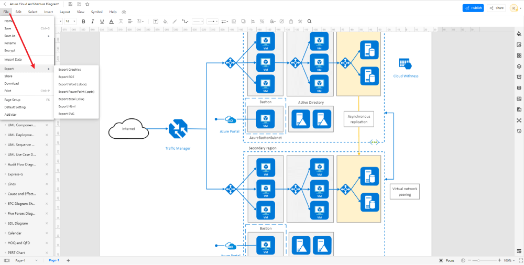Toggle italic text formatting

pos(93,21)
